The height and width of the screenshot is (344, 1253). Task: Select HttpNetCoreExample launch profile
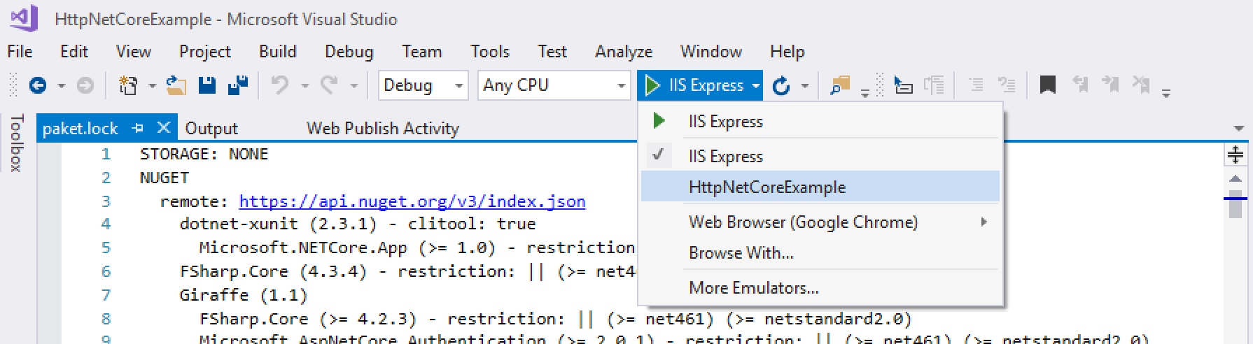point(820,187)
